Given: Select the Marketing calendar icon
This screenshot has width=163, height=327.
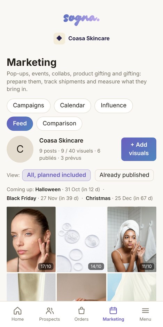Looking at the screenshot, I should (113, 311).
